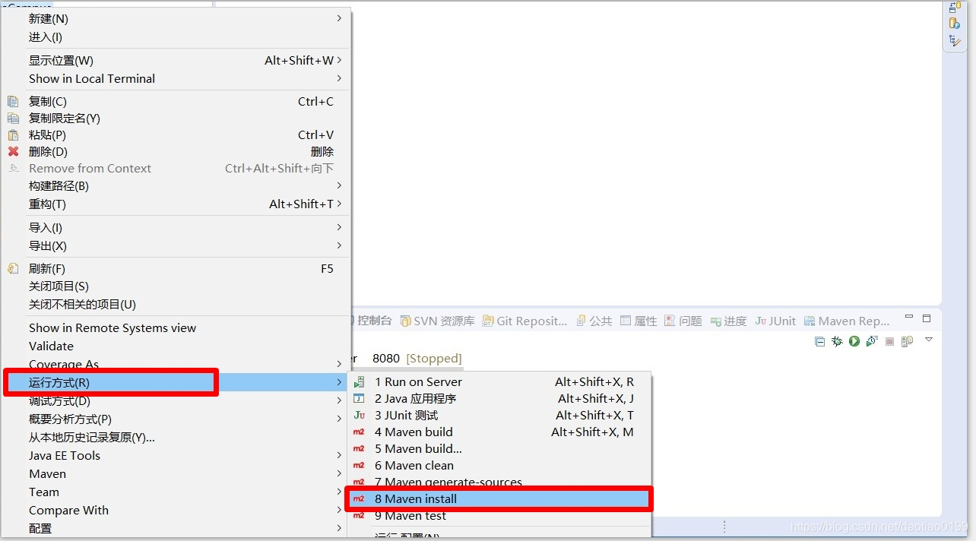Choose 关闭不相关的项目(U) menu entry
The image size is (976, 541).
(177, 304)
